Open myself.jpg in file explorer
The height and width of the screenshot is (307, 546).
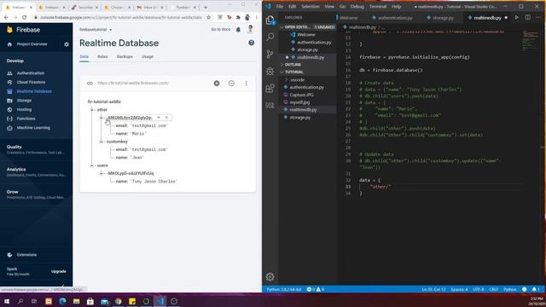pyautogui.click(x=299, y=102)
